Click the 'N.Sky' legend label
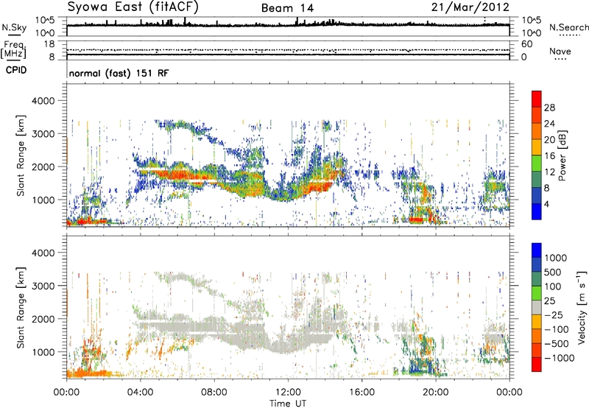This screenshot has width=589, height=408. 14,27
